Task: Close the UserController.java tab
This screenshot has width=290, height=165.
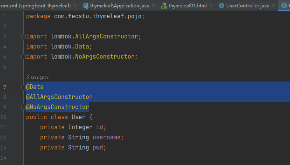Action: [x=274, y=6]
